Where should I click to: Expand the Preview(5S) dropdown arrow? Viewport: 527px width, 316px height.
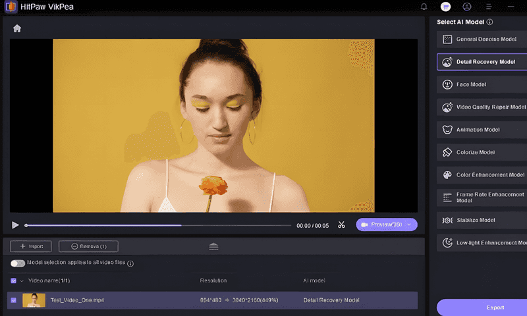click(x=409, y=224)
